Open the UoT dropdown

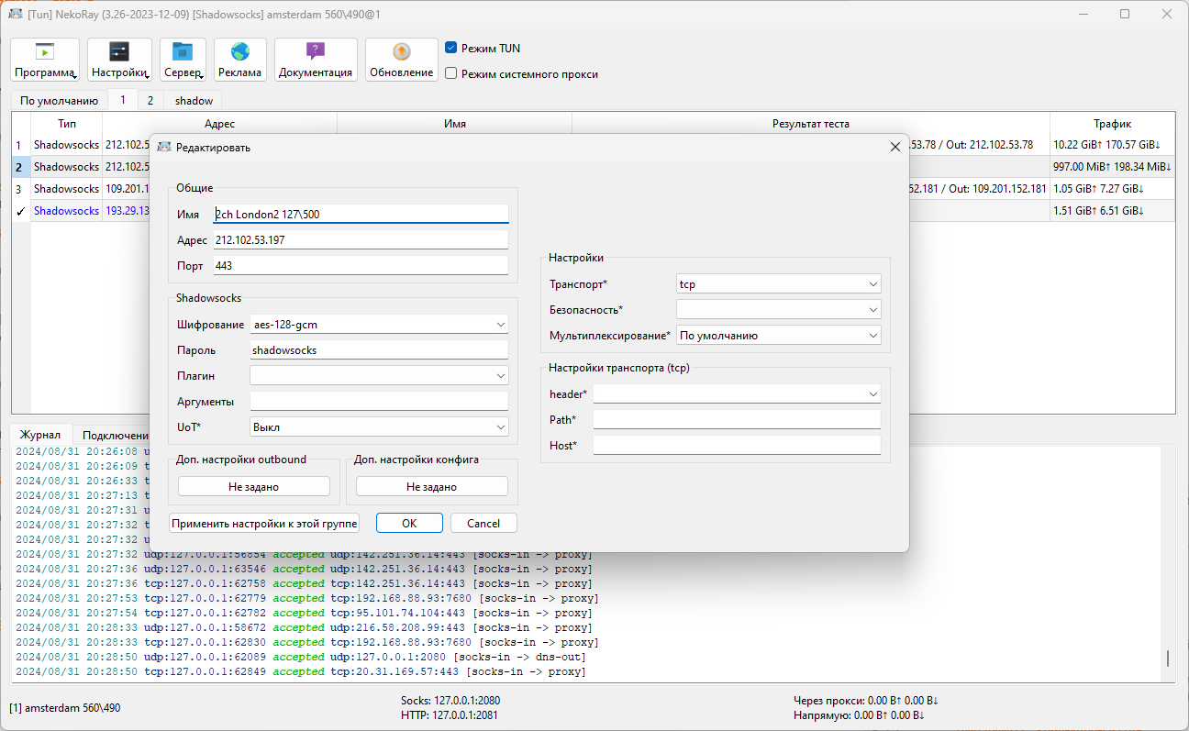[378, 427]
